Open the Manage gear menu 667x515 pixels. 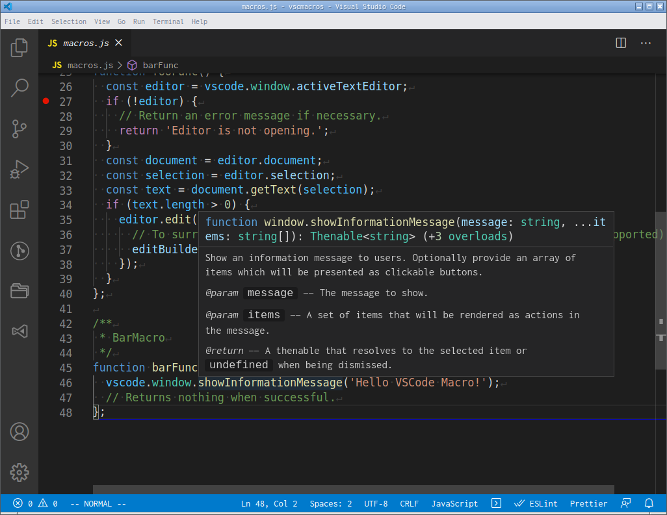(19, 472)
